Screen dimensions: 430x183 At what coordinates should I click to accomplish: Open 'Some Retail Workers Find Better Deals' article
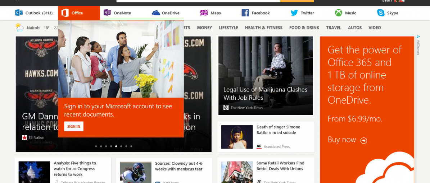pos(280,166)
